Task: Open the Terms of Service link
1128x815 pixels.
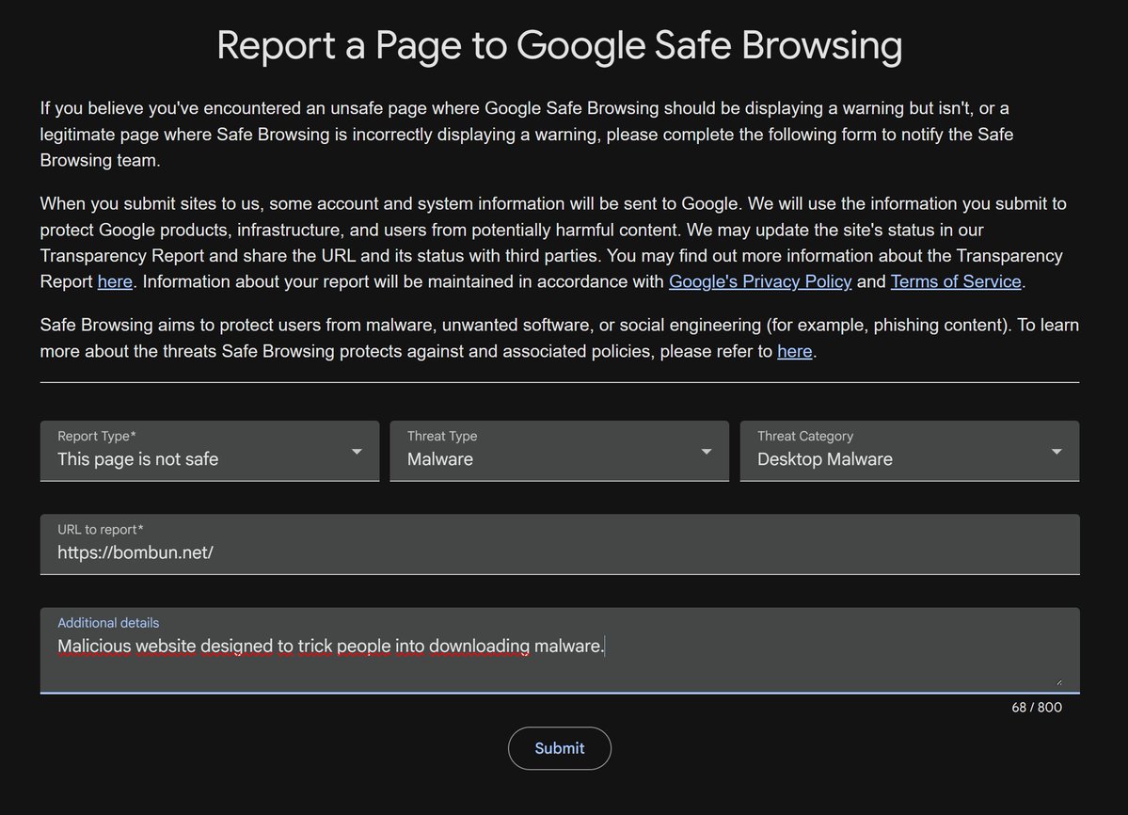Action: click(x=955, y=281)
